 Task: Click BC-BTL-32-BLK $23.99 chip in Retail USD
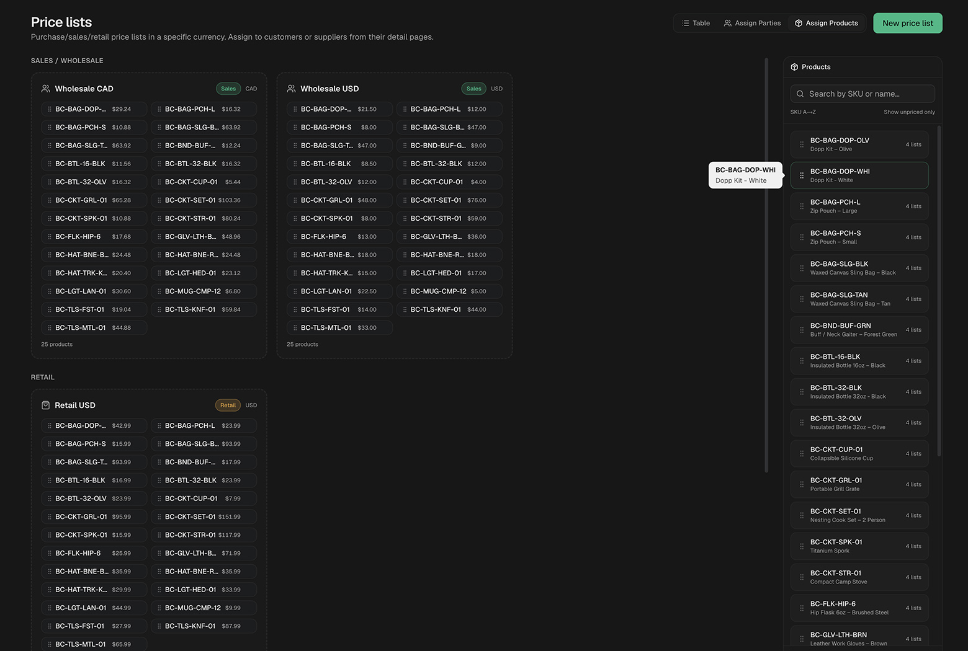coord(204,480)
